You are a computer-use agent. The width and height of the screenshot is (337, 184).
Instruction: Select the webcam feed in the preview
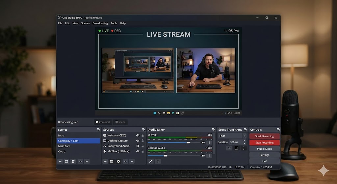click(206, 70)
